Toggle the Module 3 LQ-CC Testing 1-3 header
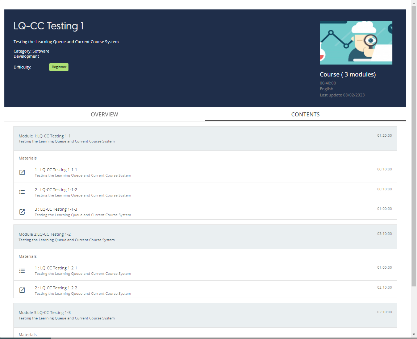The height and width of the screenshot is (339, 417). [205, 315]
